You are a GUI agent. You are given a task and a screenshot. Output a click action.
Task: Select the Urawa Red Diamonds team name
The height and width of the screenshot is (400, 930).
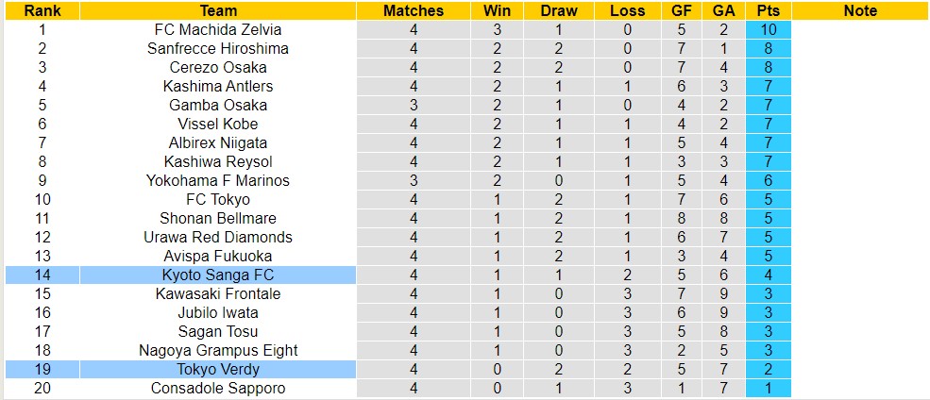pyautogui.click(x=218, y=238)
